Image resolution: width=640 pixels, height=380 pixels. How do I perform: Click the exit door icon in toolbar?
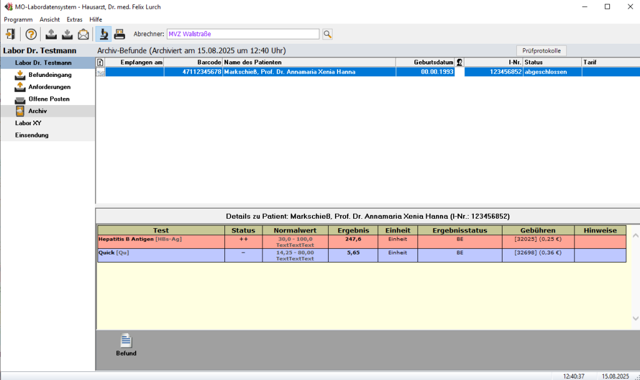pos(11,34)
